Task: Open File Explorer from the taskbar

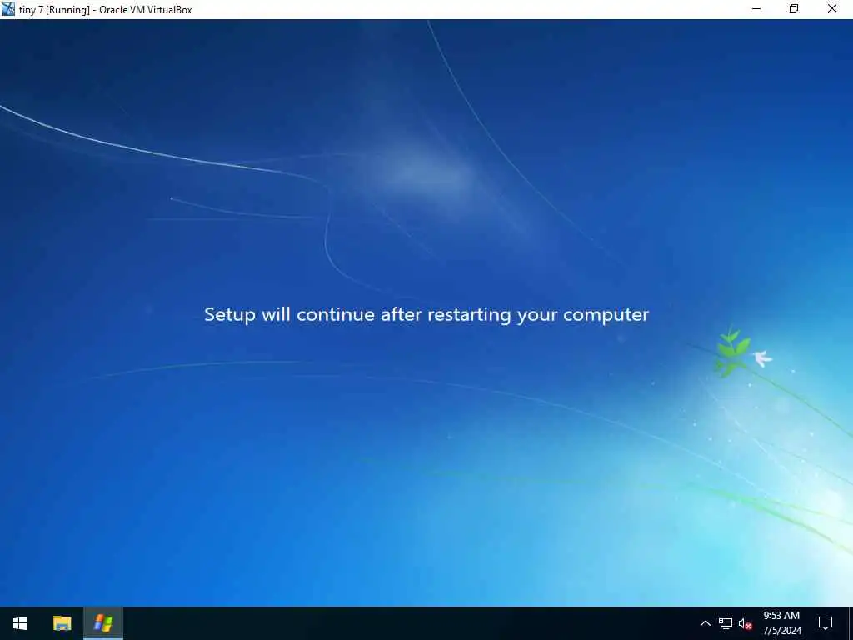Action: 62,623
